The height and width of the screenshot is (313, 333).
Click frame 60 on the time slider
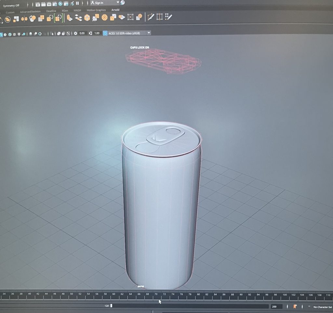113,294
